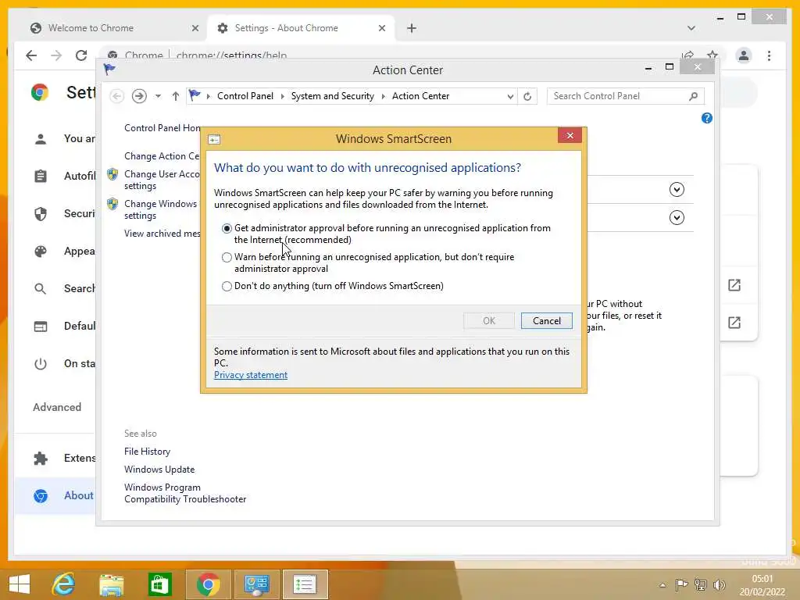Viewport: 800px width, 600px height.
Task: Open About Chrome in sidebar
Action: [x=55, y=495]
